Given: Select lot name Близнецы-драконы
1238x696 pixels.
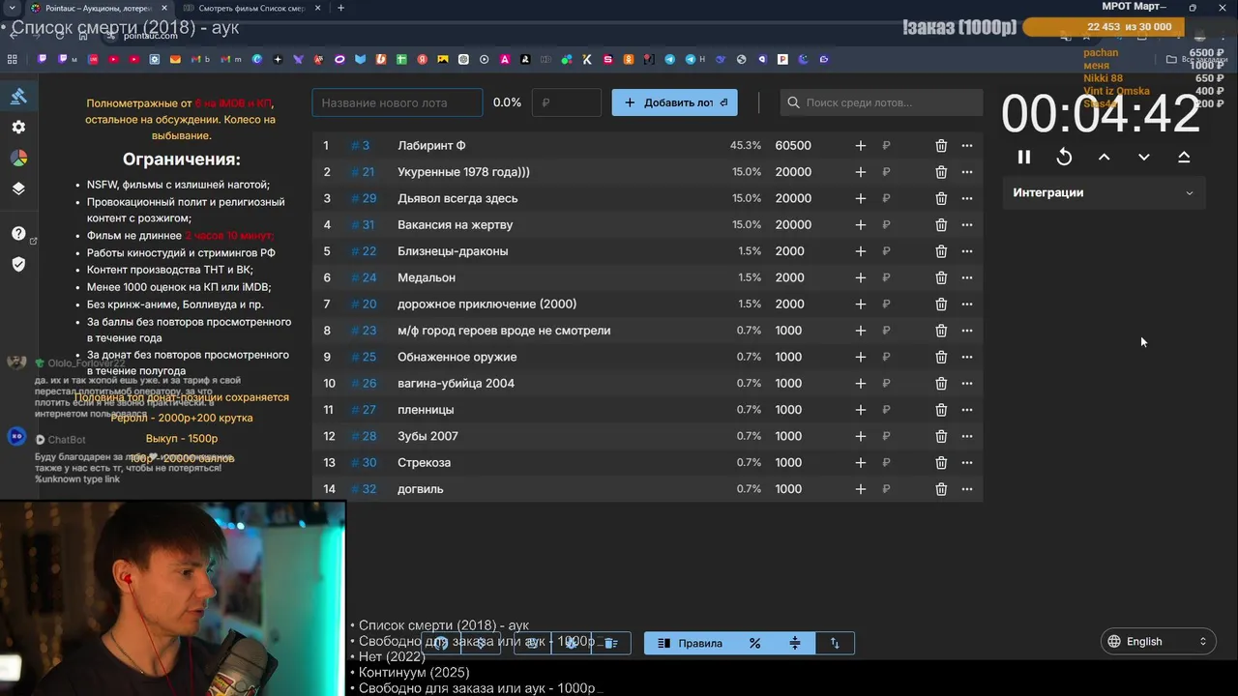Looking at the screenshot, I should coord(453,251).
